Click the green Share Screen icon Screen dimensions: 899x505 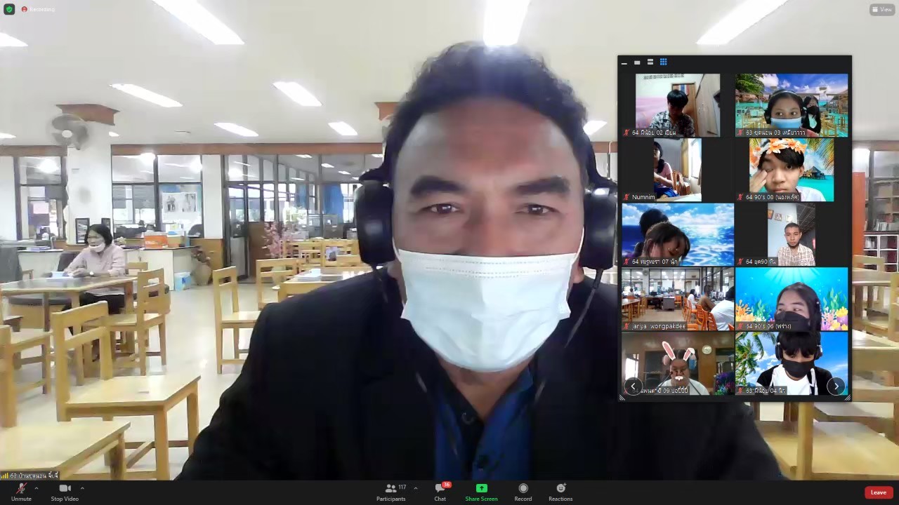pyautogui.click(x=481, y=488)
